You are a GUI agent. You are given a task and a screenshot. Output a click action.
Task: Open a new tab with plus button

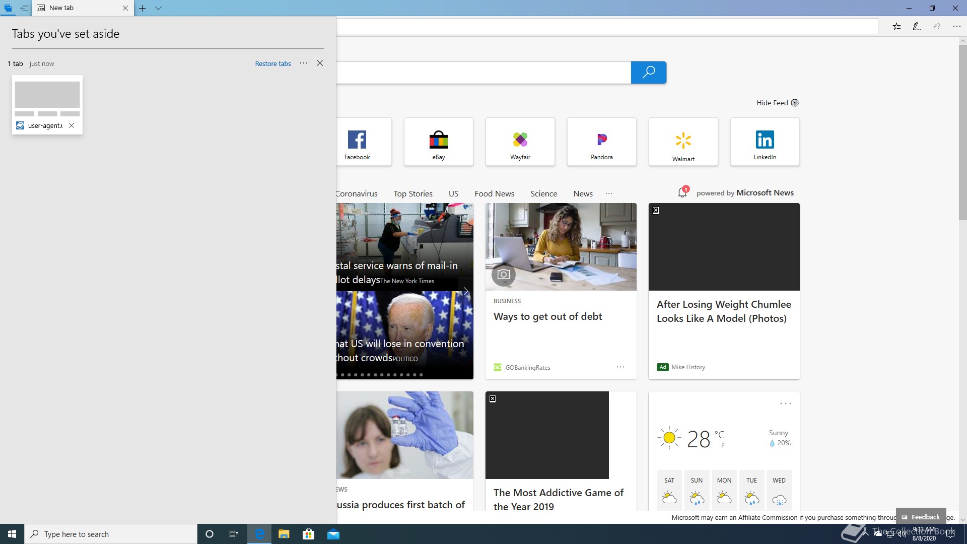click(x=143, y=8)
